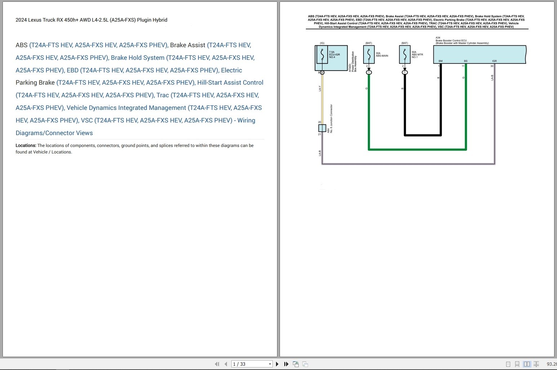Toggle the two-page facing layout
This screenshot has width=557, height=370.
coord(527,364)
